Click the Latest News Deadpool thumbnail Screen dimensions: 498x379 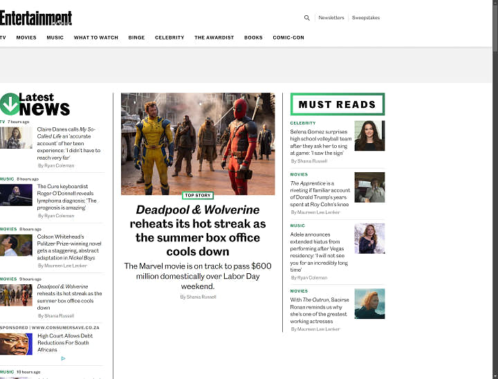(x=16, y=295)
